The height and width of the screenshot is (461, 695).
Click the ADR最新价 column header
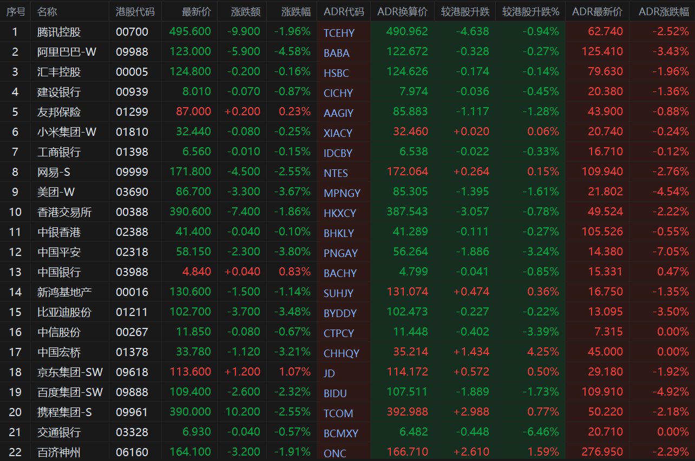coord(598,11)
